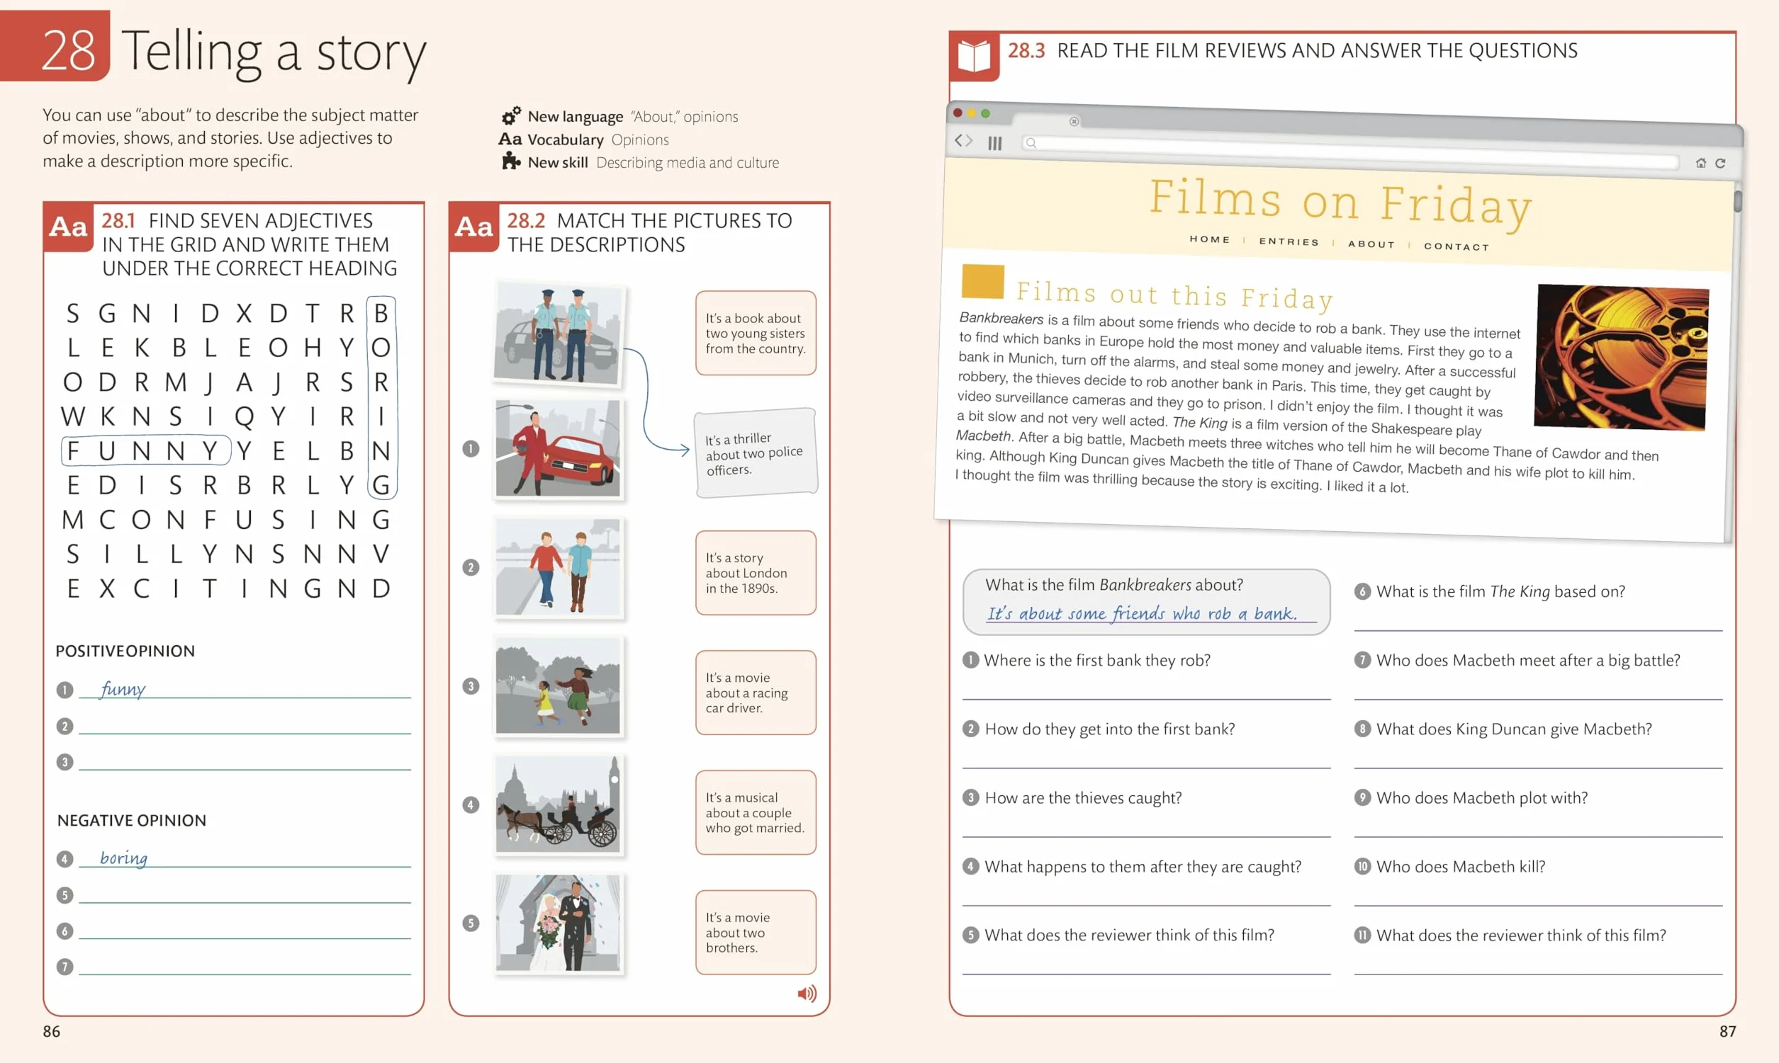Select the picture of the racing driver with red car
1779x1063 pixels.
tap(559, 448)
